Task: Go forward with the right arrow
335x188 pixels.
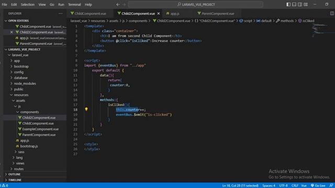Action: pyautogui.click(x=125, y=5)
